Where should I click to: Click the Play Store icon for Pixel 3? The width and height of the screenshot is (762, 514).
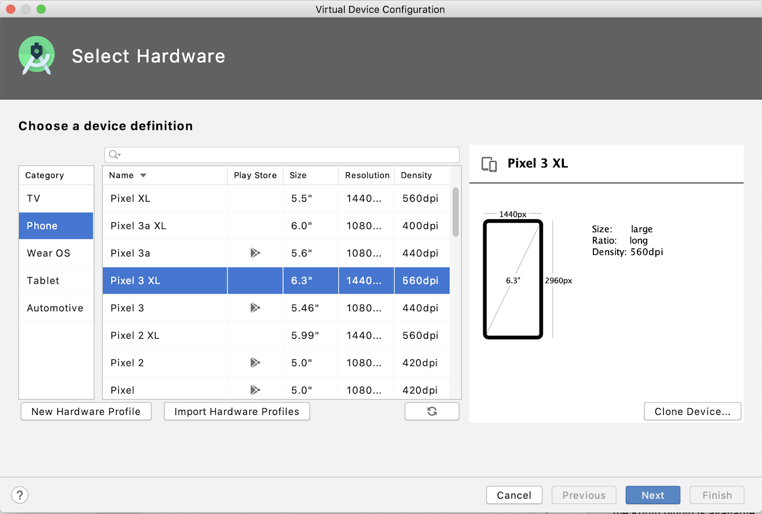coord(255,308)
